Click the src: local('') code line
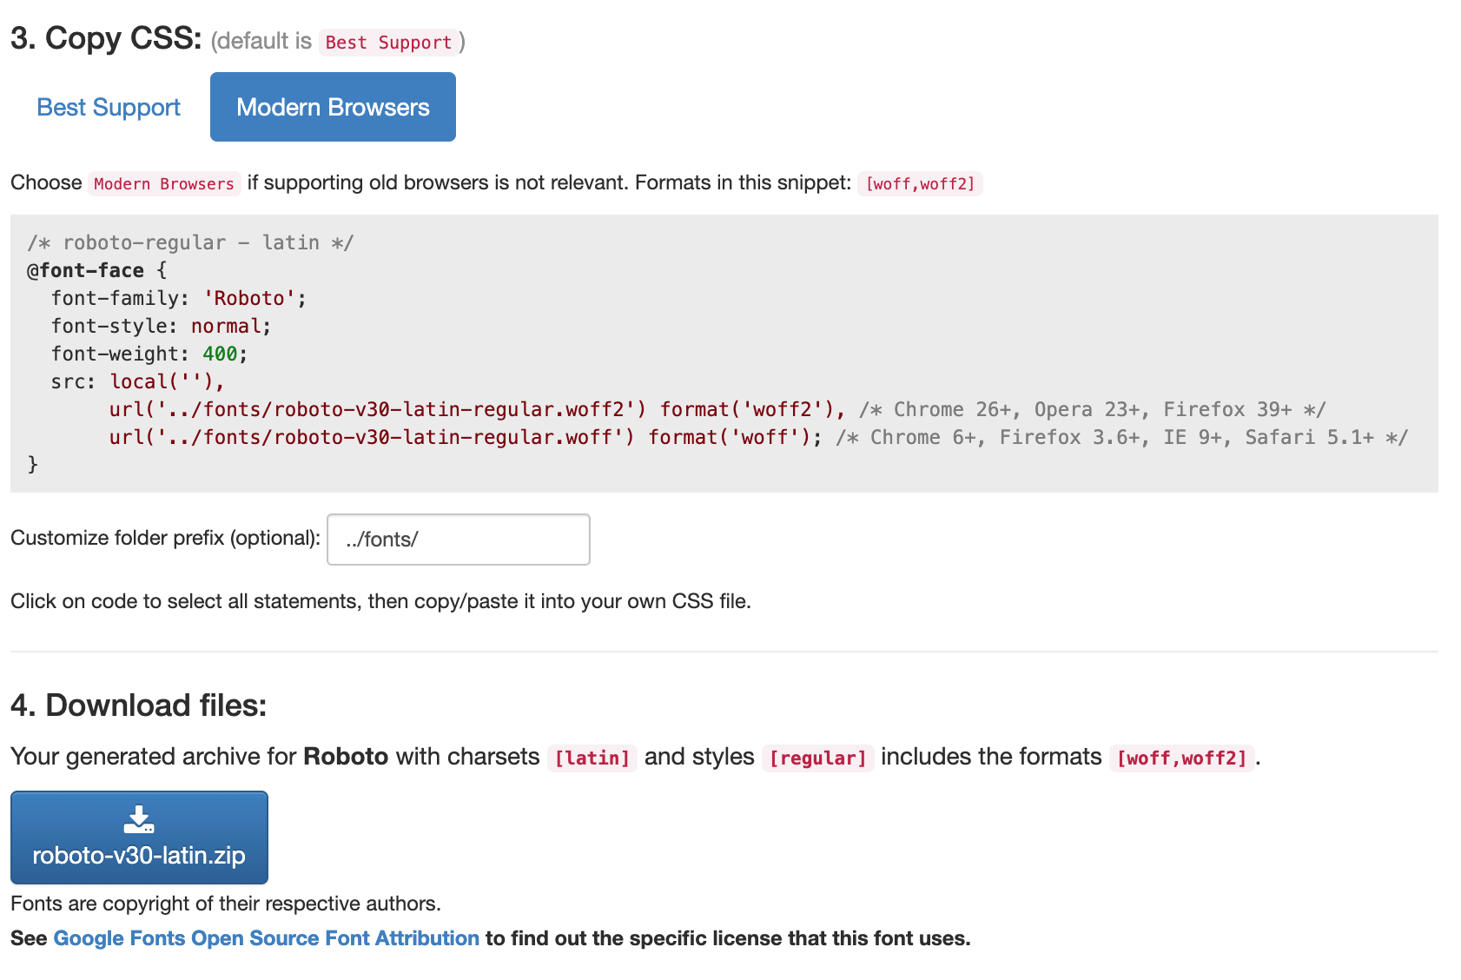This screenshot has height=980, width=1461. 138,381
